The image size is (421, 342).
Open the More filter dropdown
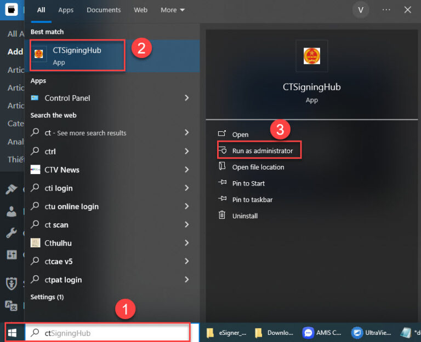pyautogui.click(x=172, y=10)
